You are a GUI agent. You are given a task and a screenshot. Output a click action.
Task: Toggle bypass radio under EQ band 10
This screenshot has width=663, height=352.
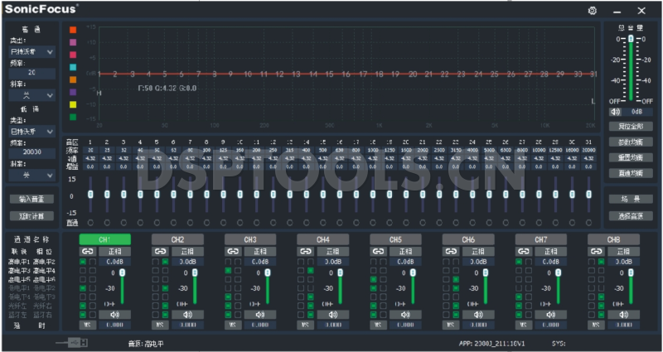[240, 223]
